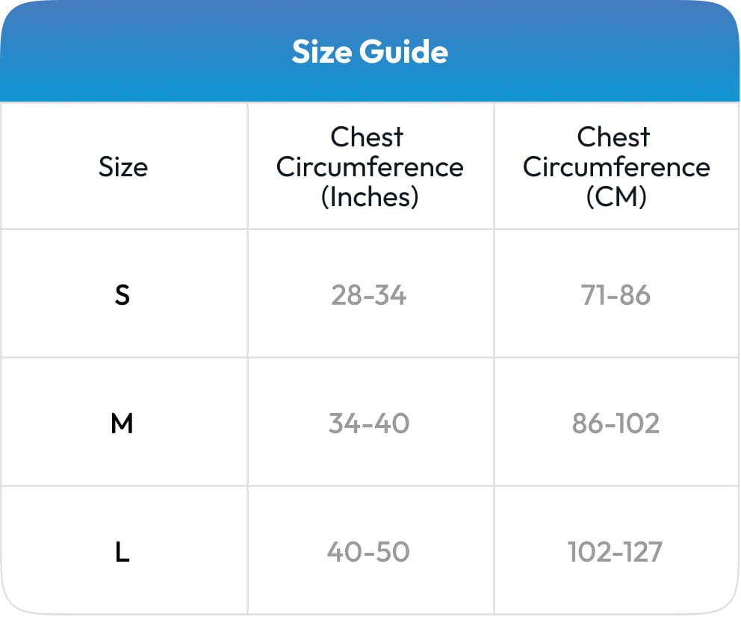Click the (Inches) unit label
Image resolution: width=741 pixels, height=617 pixels.
coord(370,196)
